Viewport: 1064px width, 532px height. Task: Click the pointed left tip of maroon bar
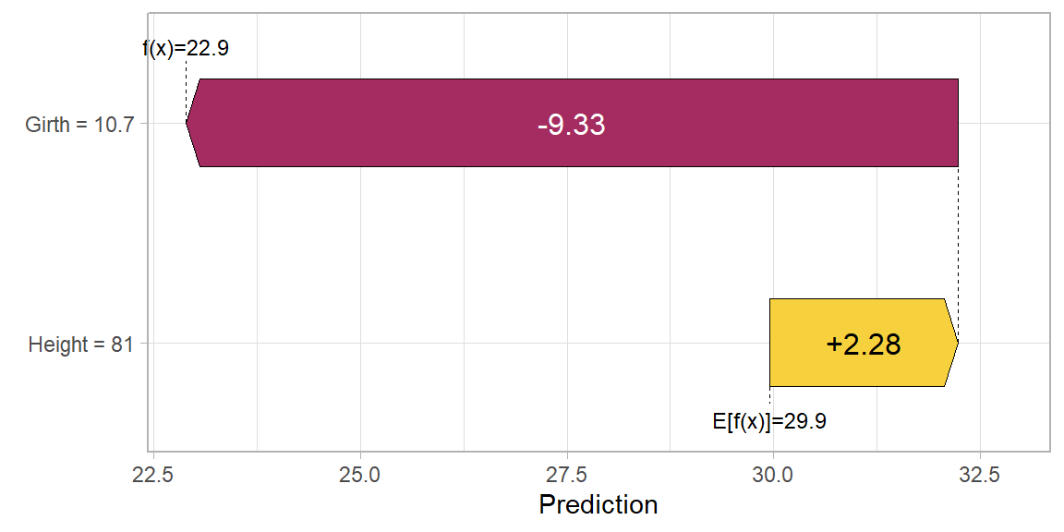click(188, 123)
